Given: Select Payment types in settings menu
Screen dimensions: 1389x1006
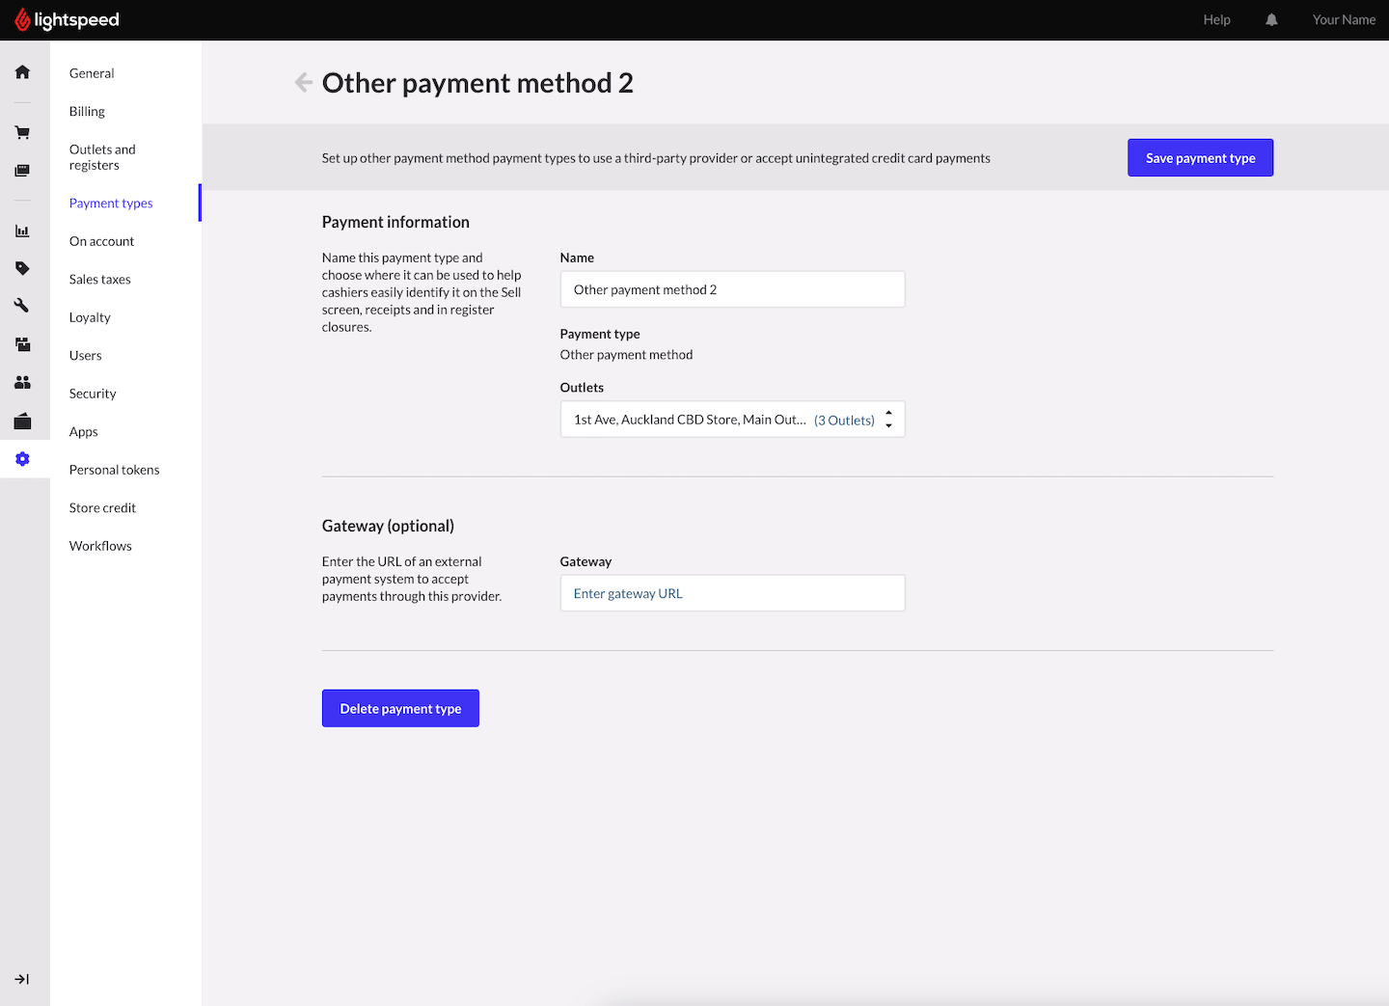Looking at the screenshot, I should pyautogui.click(x=111, y=204).
